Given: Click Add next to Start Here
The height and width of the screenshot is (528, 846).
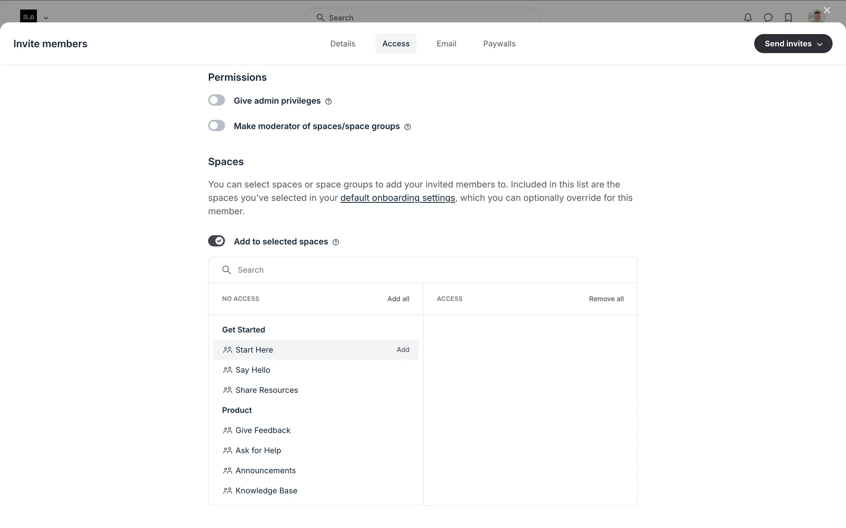Looking at the screenshot, I should click(403, 350).
